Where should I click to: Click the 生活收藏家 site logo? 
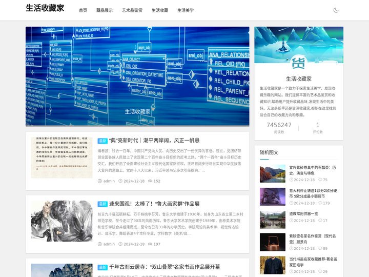45,8
